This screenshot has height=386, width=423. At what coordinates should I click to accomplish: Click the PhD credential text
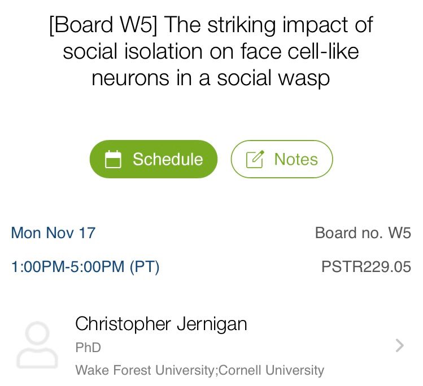pos(88,348)
